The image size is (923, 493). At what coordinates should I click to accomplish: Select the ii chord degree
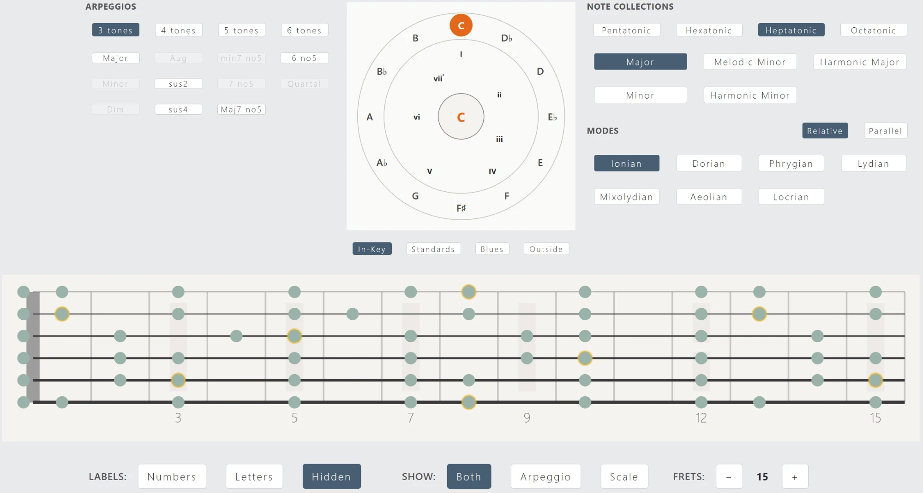click(499, 94)
